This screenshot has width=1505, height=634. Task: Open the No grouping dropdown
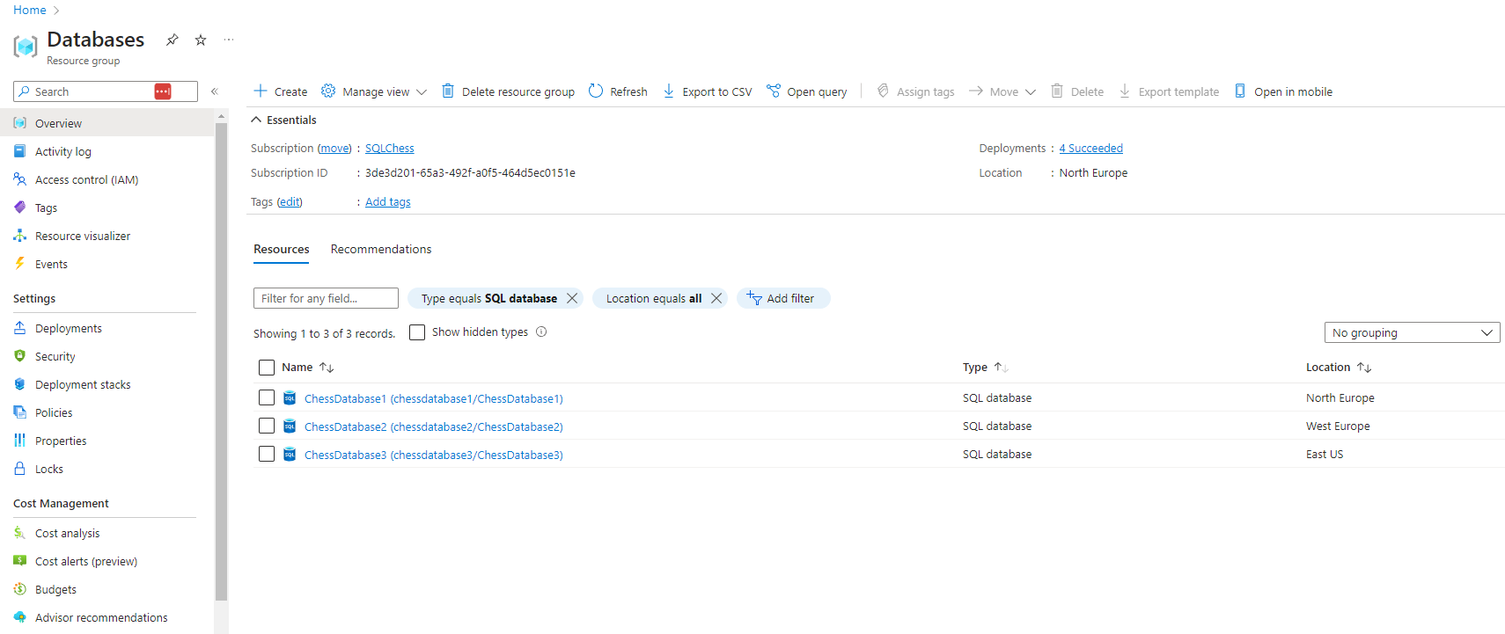point(1412,332)
